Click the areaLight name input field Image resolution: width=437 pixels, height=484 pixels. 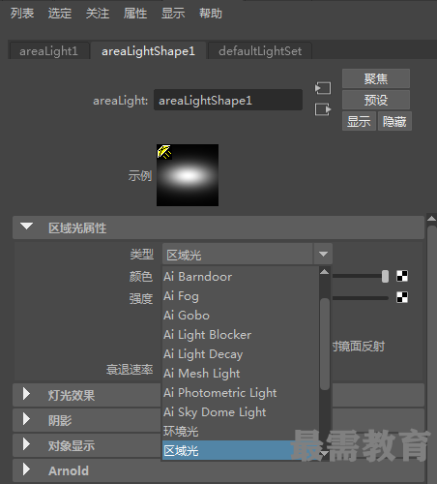point(228,101)
